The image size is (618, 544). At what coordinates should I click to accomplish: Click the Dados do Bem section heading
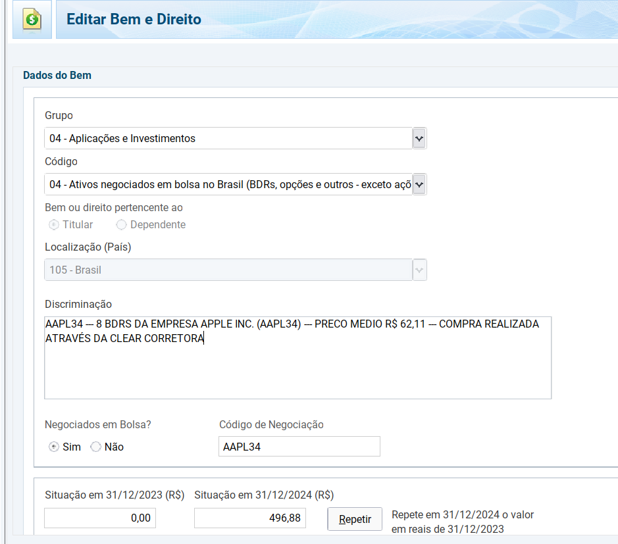click(57, 76)
